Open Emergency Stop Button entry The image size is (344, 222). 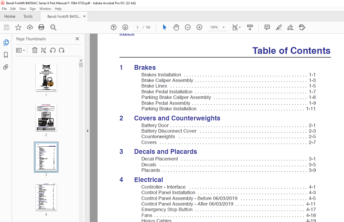167,210
